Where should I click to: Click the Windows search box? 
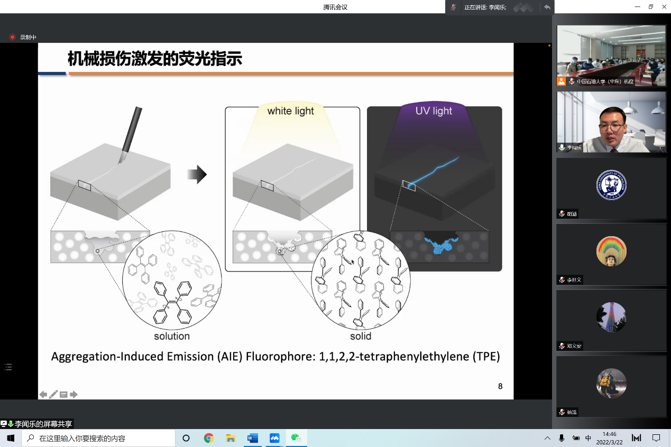100,438
